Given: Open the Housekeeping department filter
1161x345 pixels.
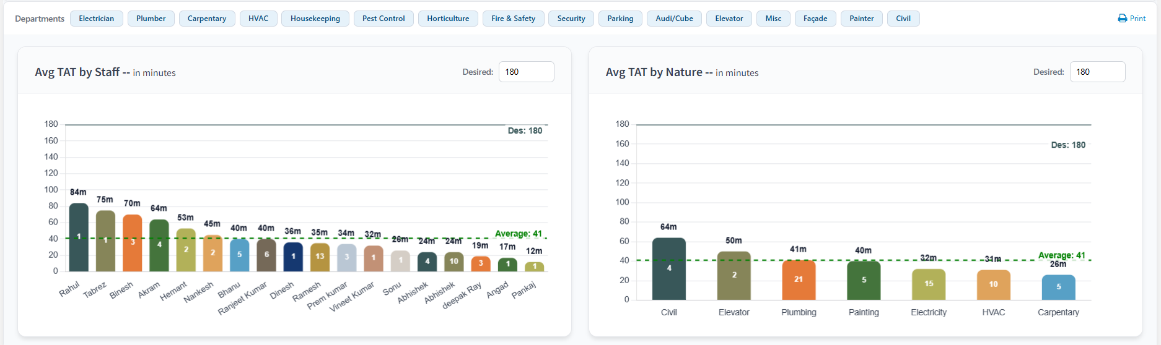Looking at the screenshot, I should point(315,19).
